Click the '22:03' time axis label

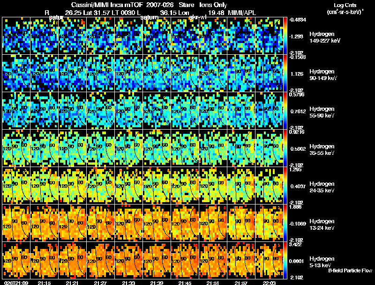tap(270, 283)
